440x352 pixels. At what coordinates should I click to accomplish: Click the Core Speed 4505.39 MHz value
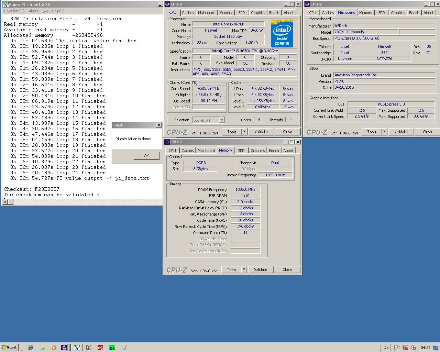(209, 89)
